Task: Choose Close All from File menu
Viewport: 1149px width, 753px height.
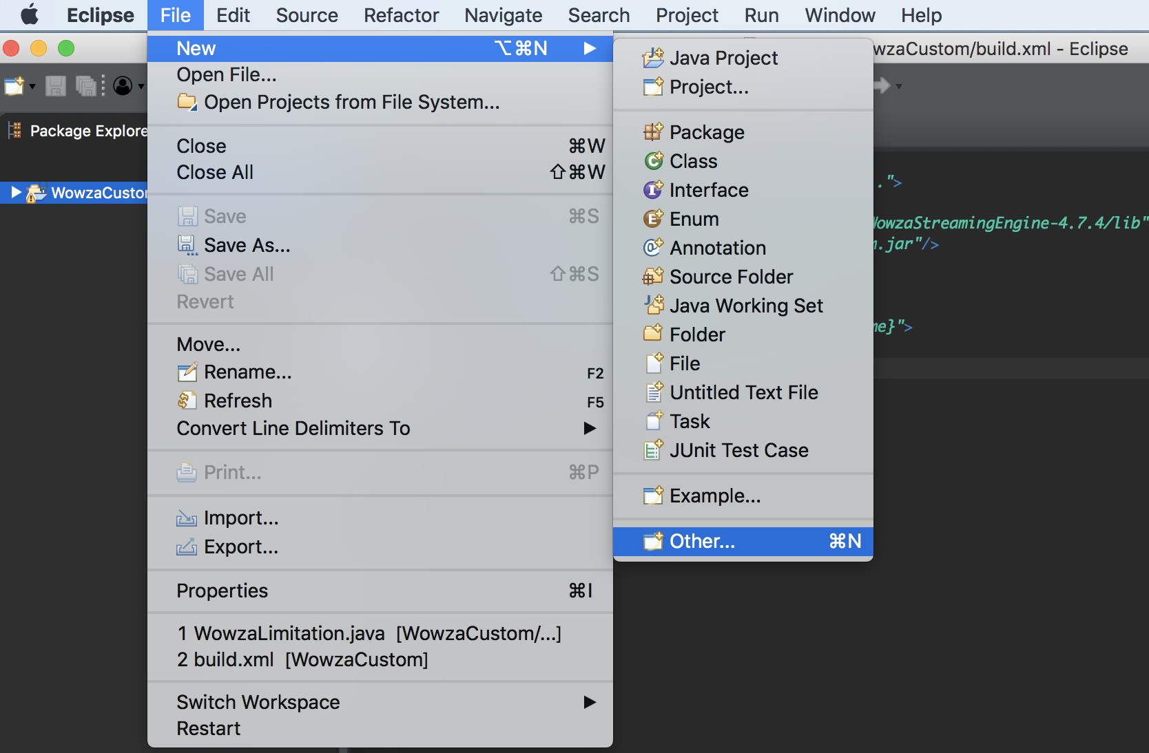Action: (x=380, y=172)
